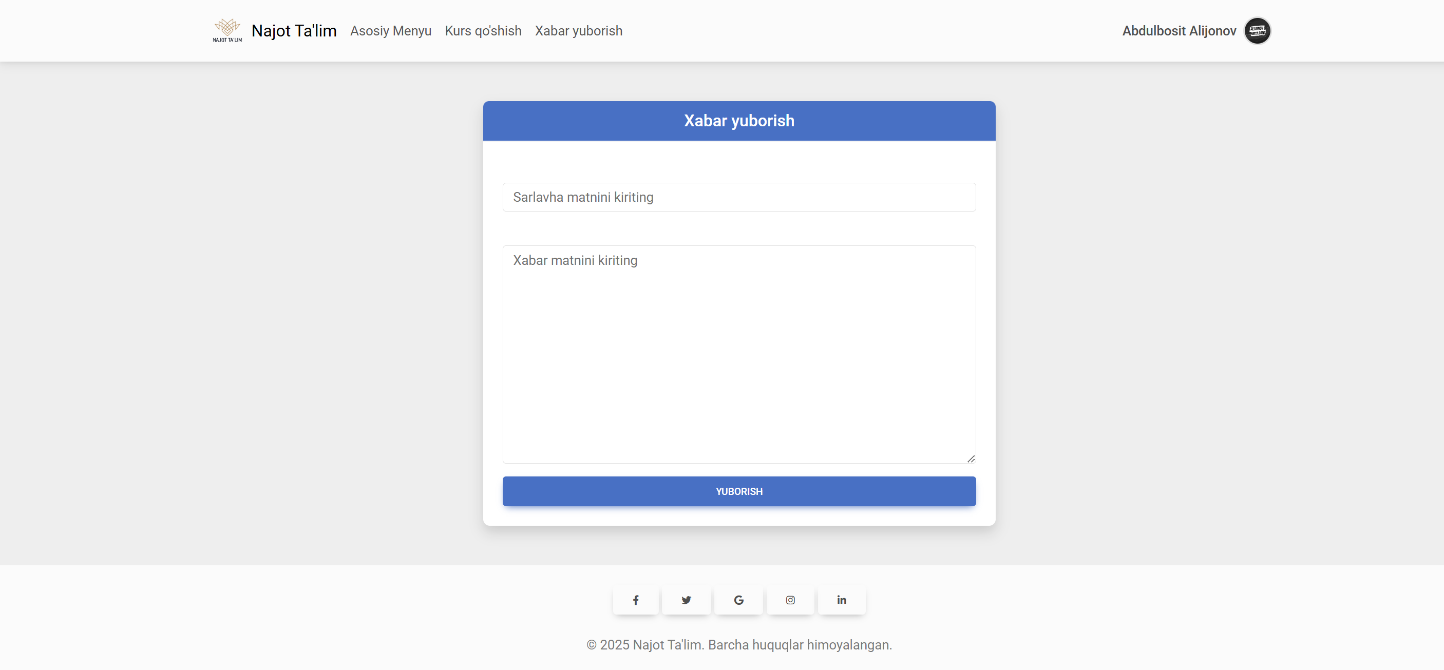Screen dimensions: 1444x670
Task: Grab the textarea resize handle
Action: [x=971, y=458]
